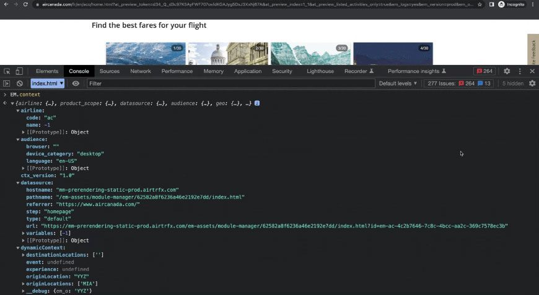Clear the console with the ban icon
The width and height of the screenshot is (539, 295).
pyautogui.click(x=20, y=83)
